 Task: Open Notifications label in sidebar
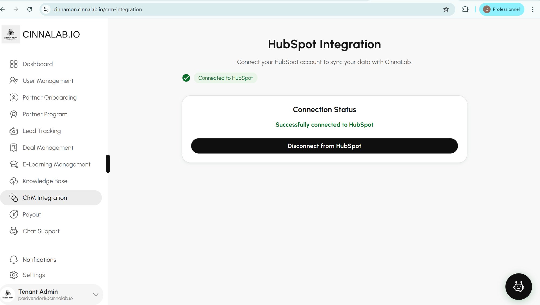pos(39,260)
